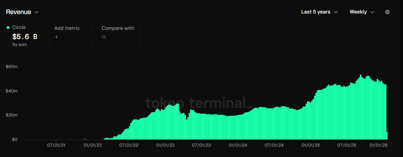This screenshot has width=403, height=157.
Task: Open the Revenue metric dropdown
Action: coord(22,12)
